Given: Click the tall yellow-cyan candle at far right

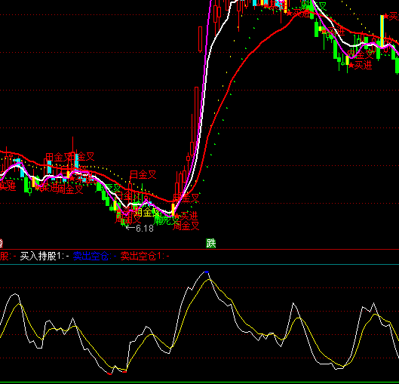Looking at the screenshot, I should tap(382, 31).
